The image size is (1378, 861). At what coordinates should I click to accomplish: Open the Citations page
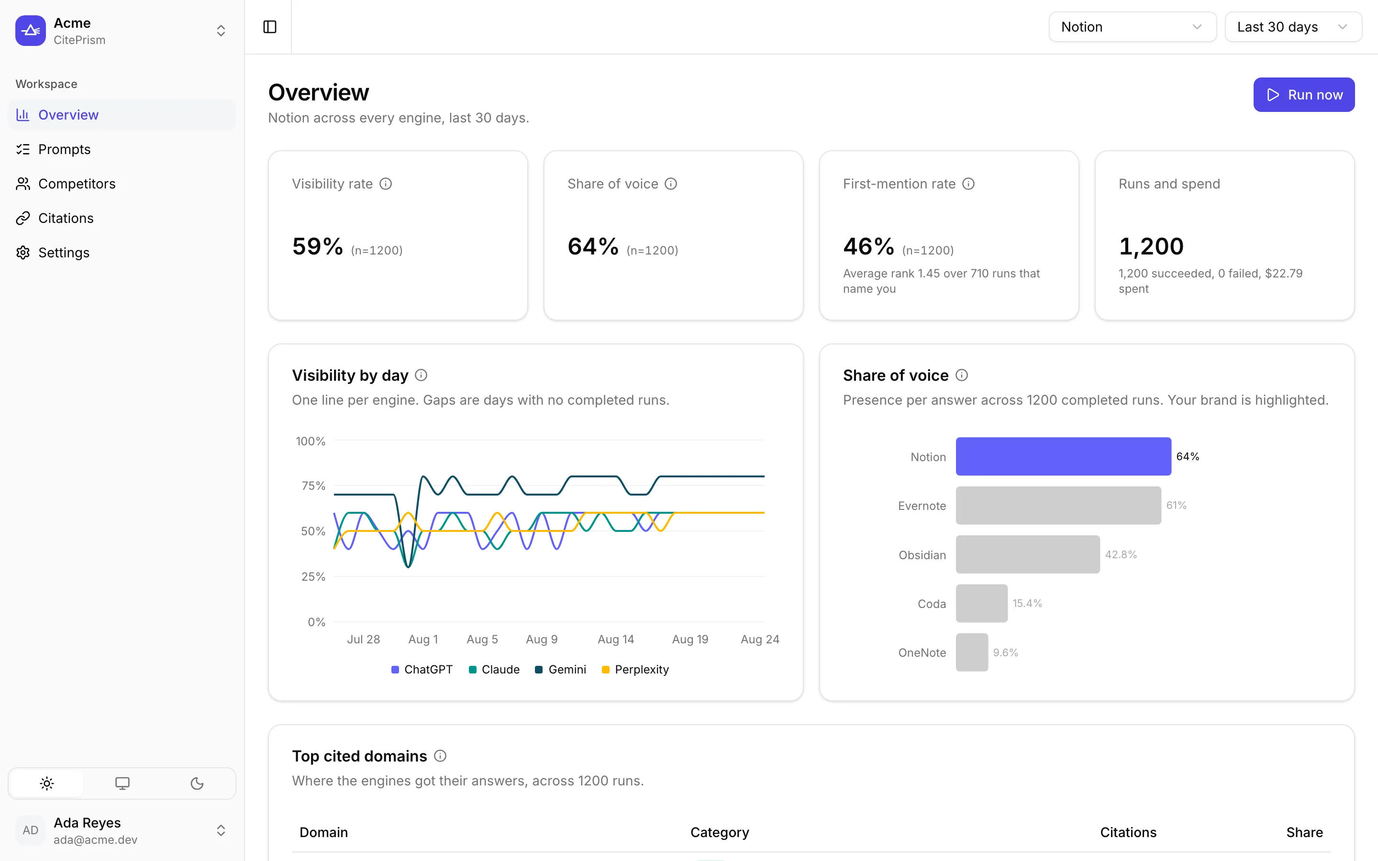122,218
